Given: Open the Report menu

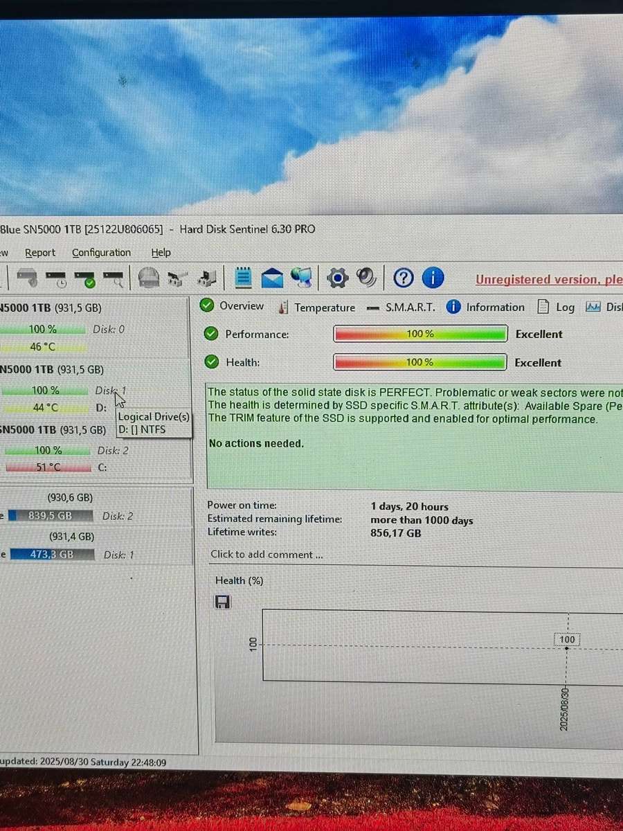Looking at the screenshot, I should [40, 252].
